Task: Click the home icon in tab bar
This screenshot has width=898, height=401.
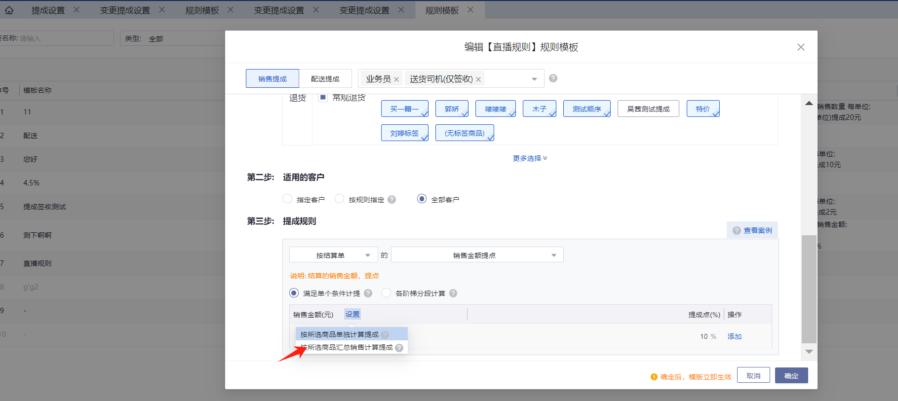Action: click(x=9, y=10)
